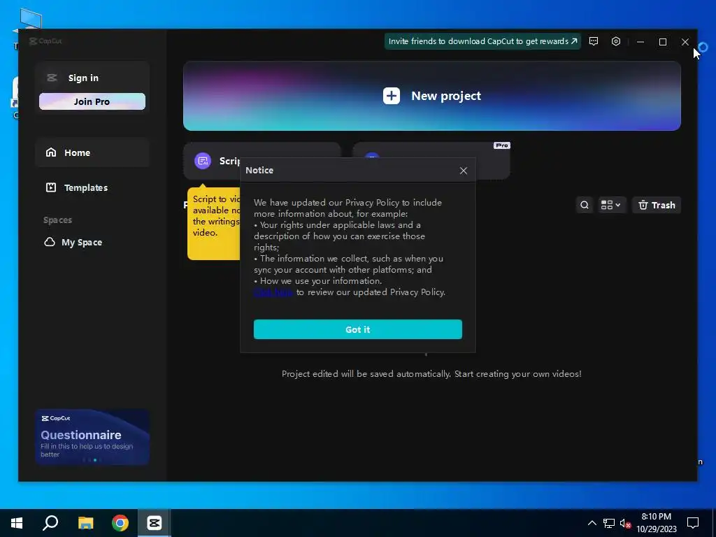Click the third carousel dot on the Questionnaire banner
This screenshot has height=537, width=716.
tap(95, 460)
